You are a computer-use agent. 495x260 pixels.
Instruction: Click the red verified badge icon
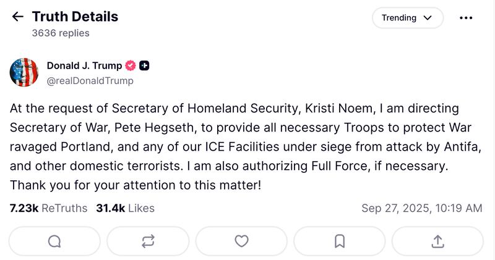[131, 65]
